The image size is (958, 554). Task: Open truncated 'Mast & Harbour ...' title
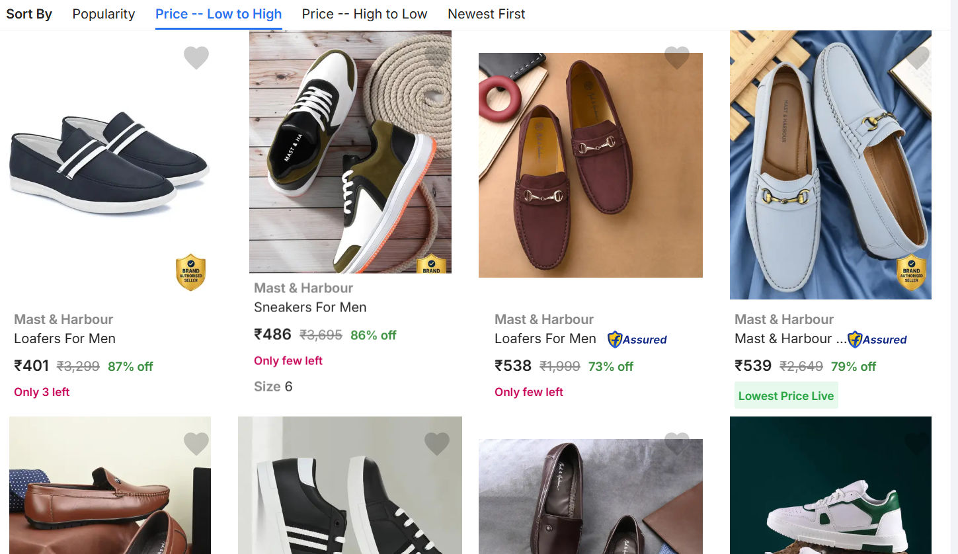(x=791, y=338)
